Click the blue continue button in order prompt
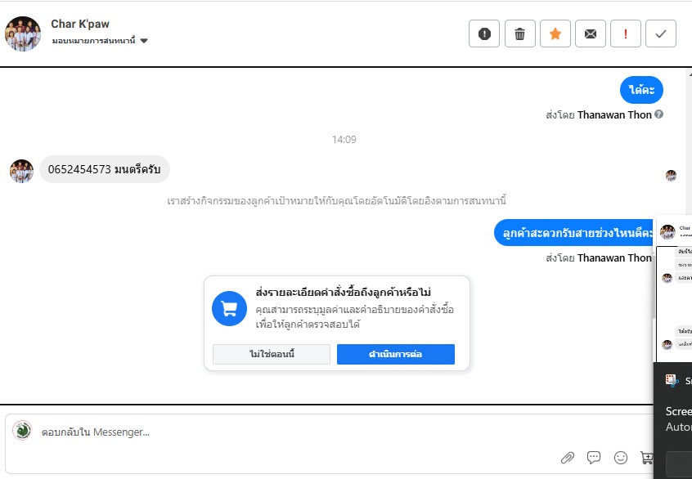Image resolution: width=692 pixels, height=479 pixels. [x=395, y=354]
